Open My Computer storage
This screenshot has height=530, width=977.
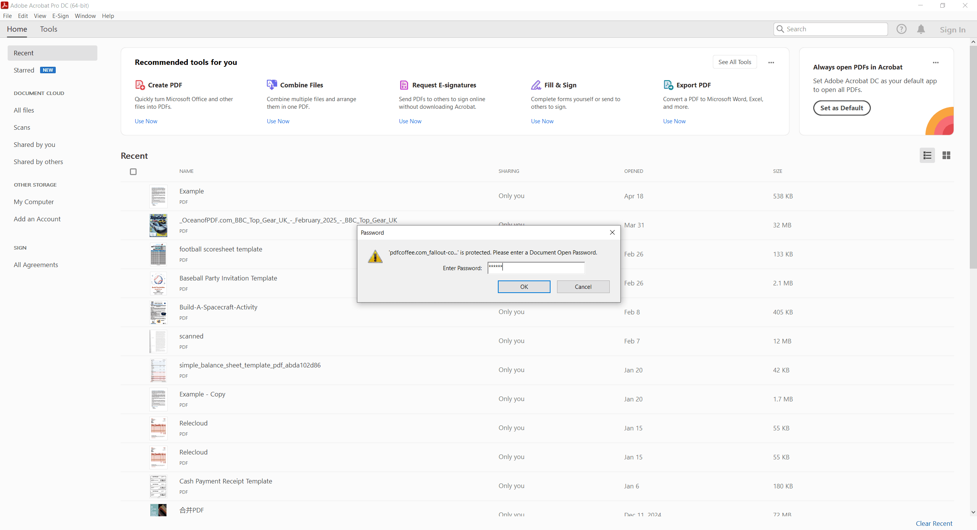pos(34,202)
